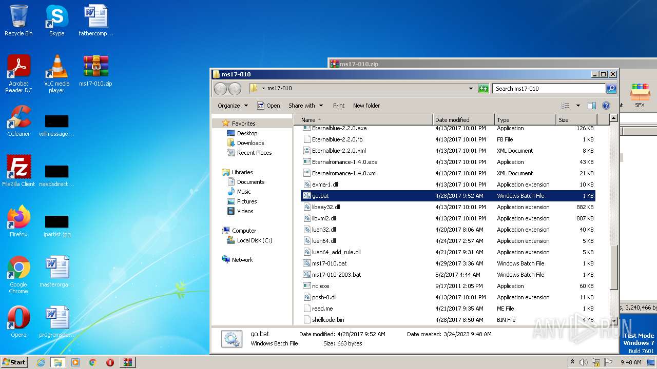Open Explorer help button
Screen dimensions: 657x369
click(606, 106)
